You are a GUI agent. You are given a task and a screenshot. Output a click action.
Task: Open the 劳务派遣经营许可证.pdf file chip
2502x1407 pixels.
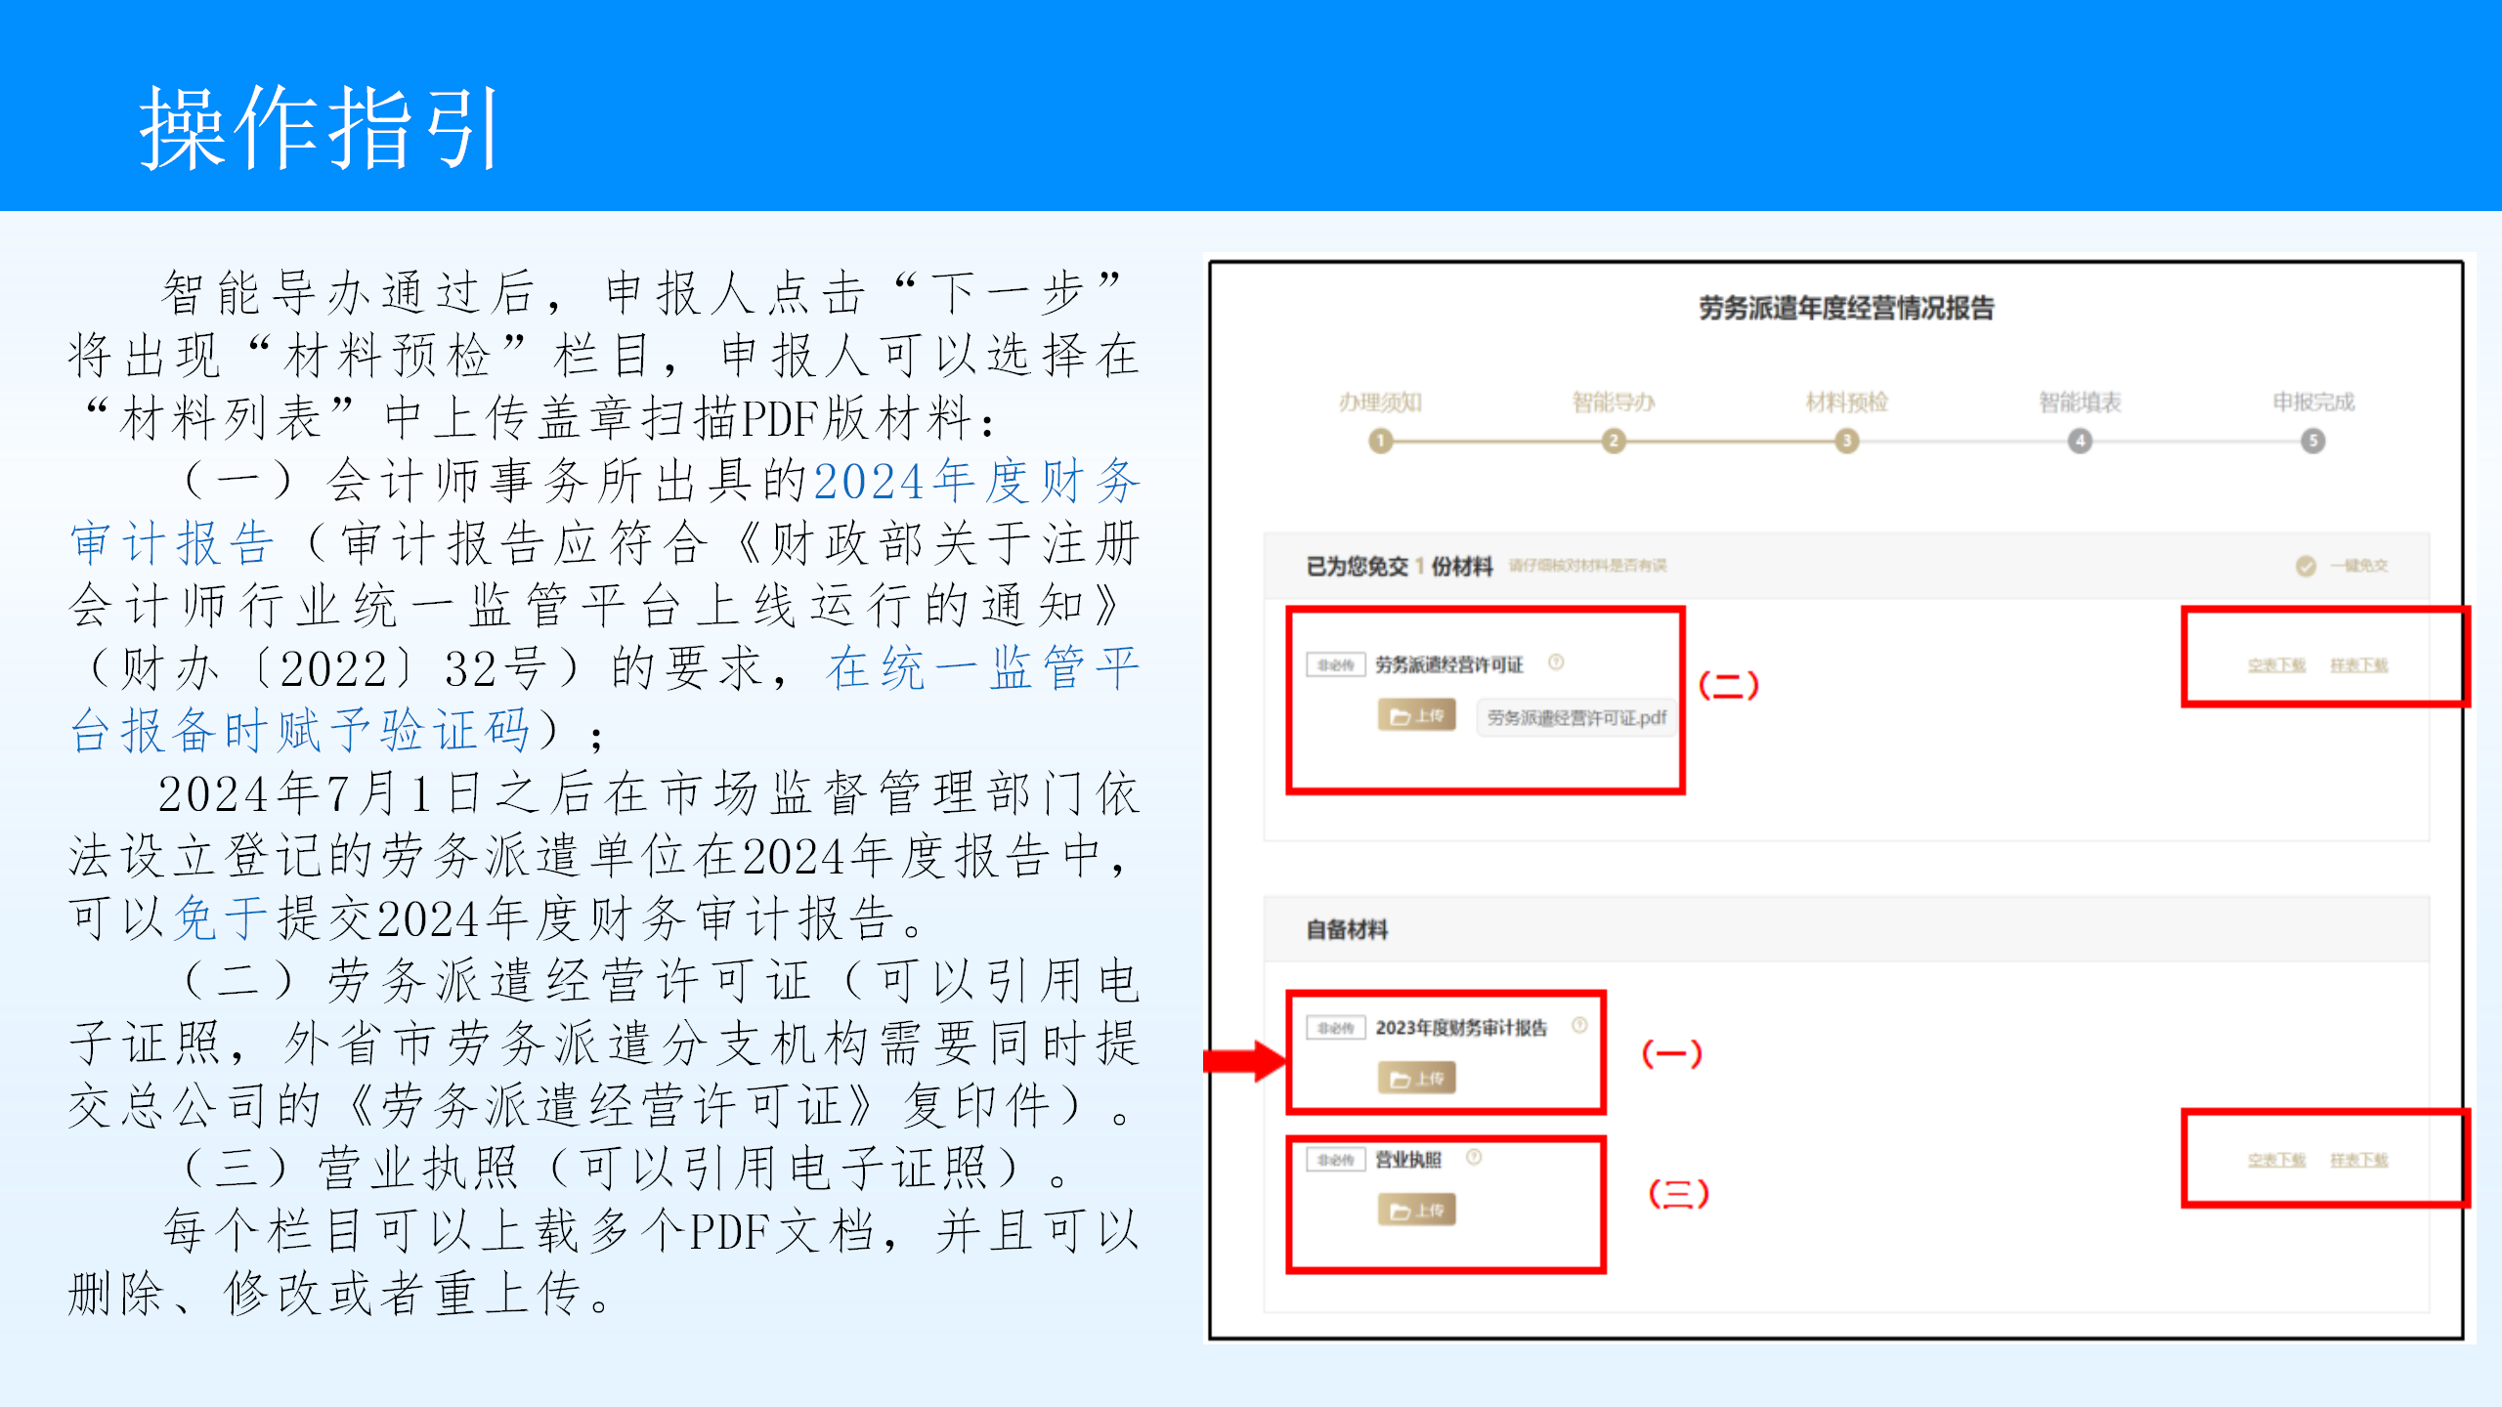[1575, 718]
